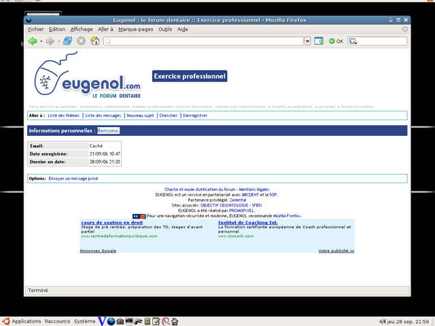Open the Mentions légales link
This screenshot has height=326, width=435.
254,189
